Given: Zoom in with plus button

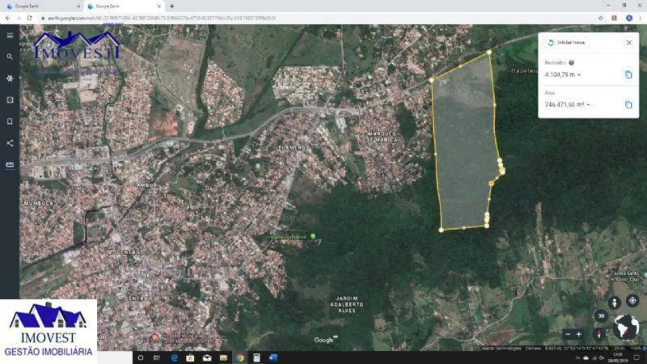Looking at the screenshot, I should point(579,334).
